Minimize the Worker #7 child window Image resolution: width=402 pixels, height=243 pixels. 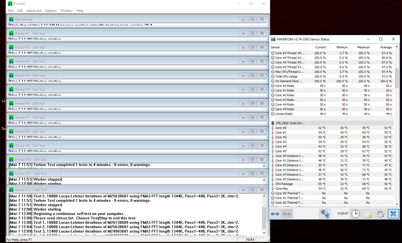click(x=243, y=117)
